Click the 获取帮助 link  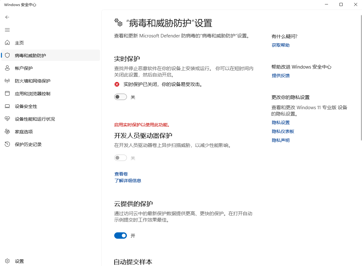[x=280, y=45]
